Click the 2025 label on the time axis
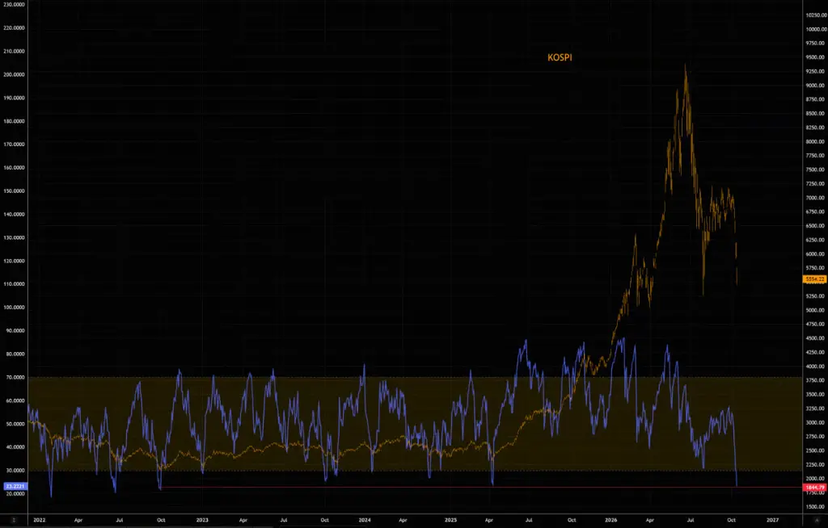828x528 pixels. [x=450, y=520]
